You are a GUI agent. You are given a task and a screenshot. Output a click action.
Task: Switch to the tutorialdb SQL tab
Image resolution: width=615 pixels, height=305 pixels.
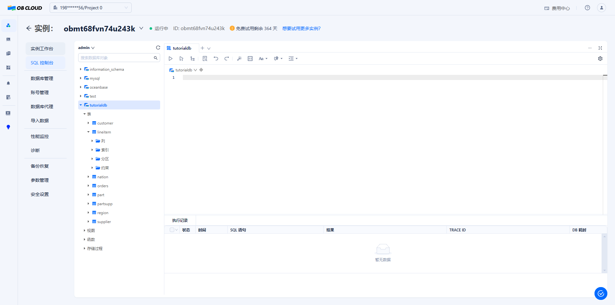pyautogui.click(x=182, y=48)
